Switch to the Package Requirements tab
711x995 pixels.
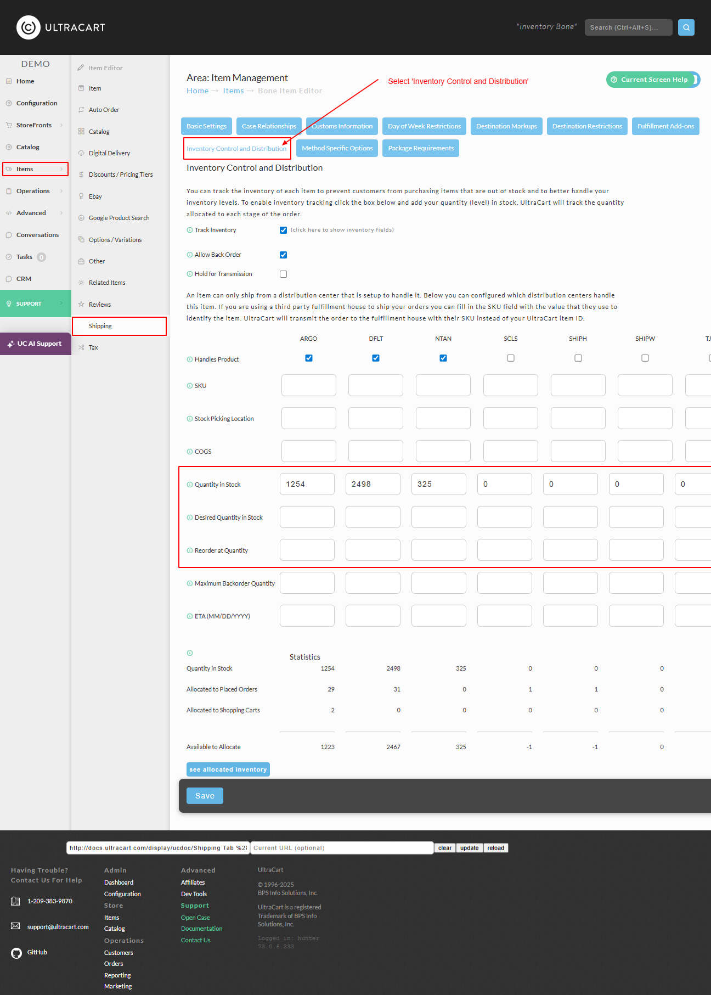point(421,148)
